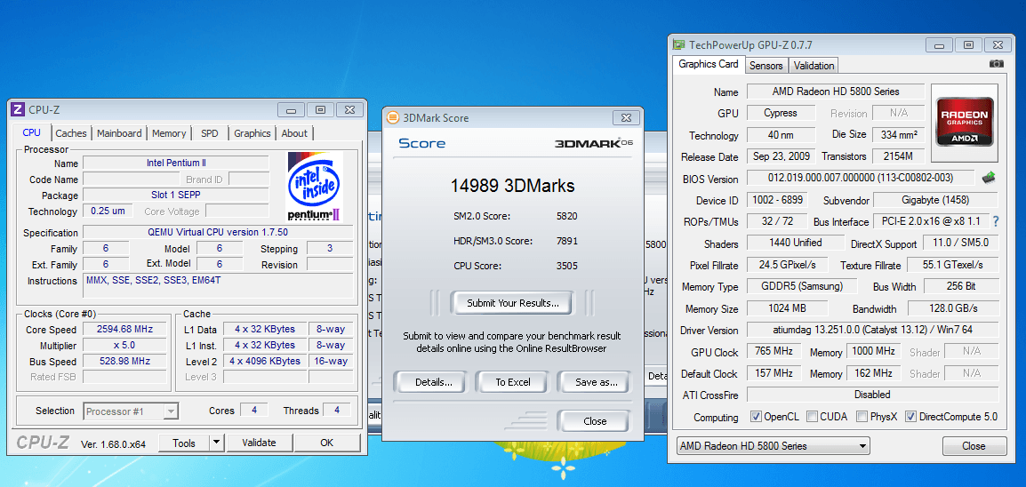Screen dimensions: 1026x487
Task: Click the Core Speed value 2594.68 MHz
Action: click(x=123, y=330)
